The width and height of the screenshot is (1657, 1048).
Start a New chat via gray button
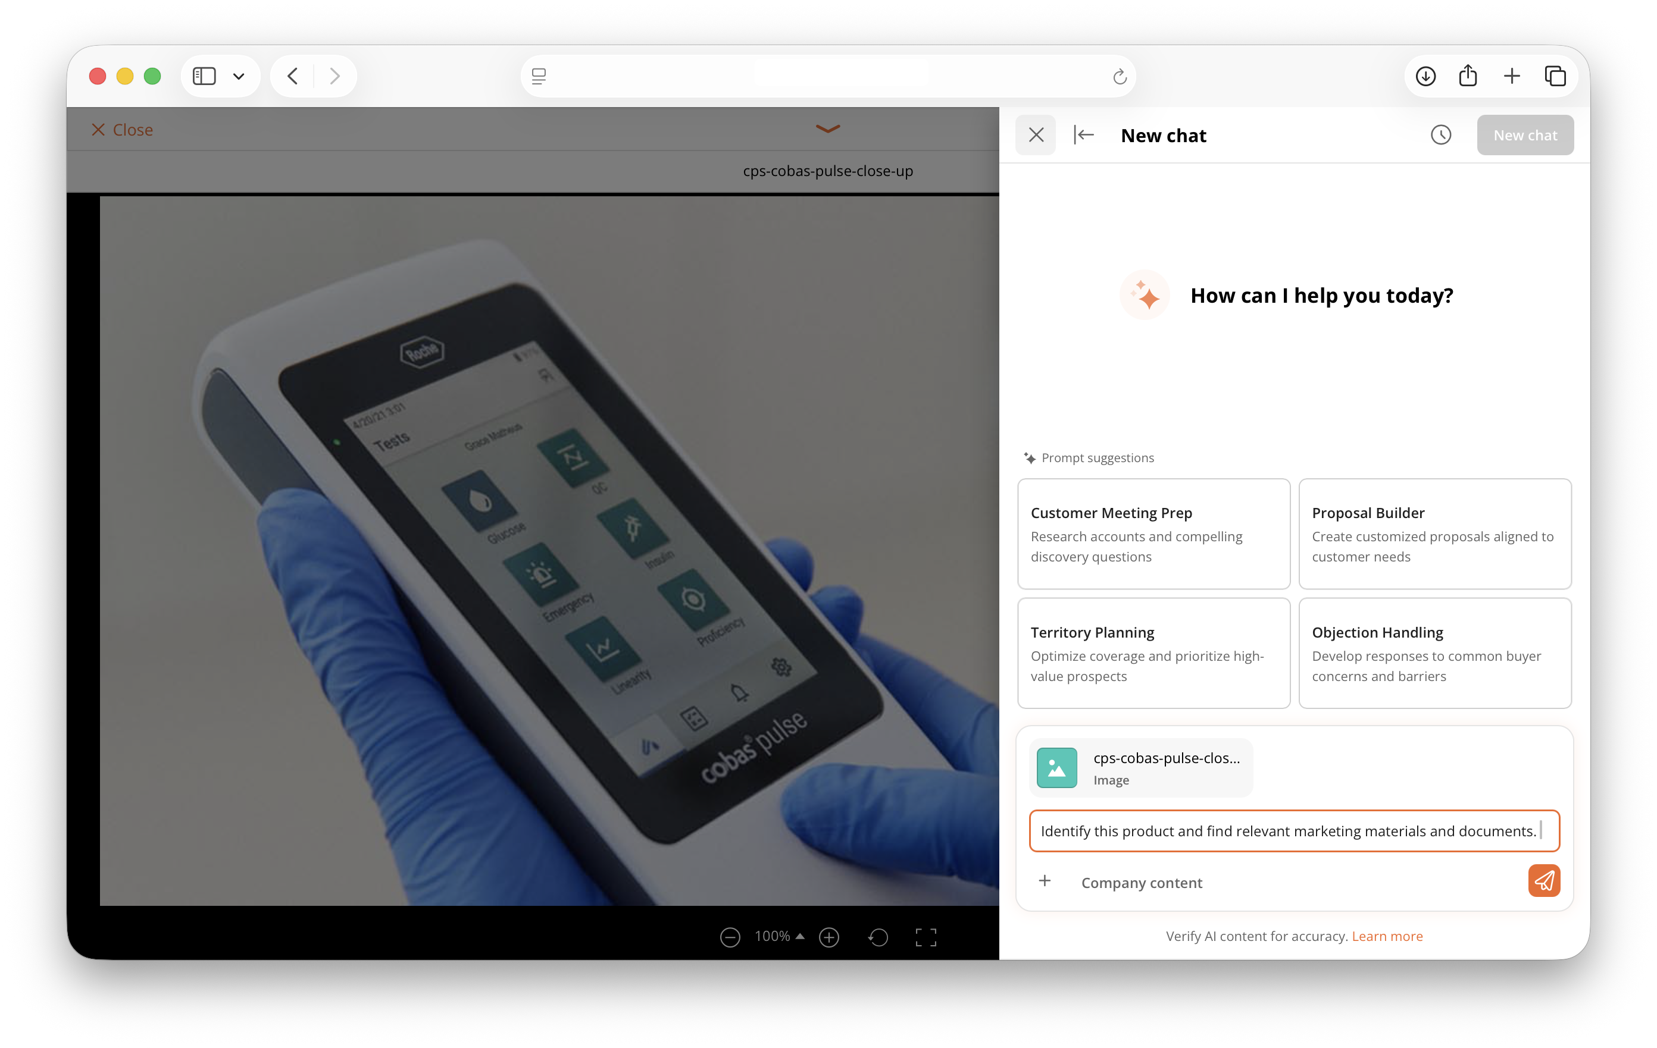click(1525, 135)
